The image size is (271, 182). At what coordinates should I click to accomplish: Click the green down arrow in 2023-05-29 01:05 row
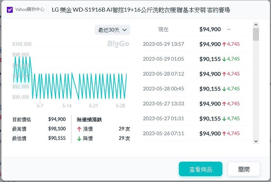[x=224, y=59]
